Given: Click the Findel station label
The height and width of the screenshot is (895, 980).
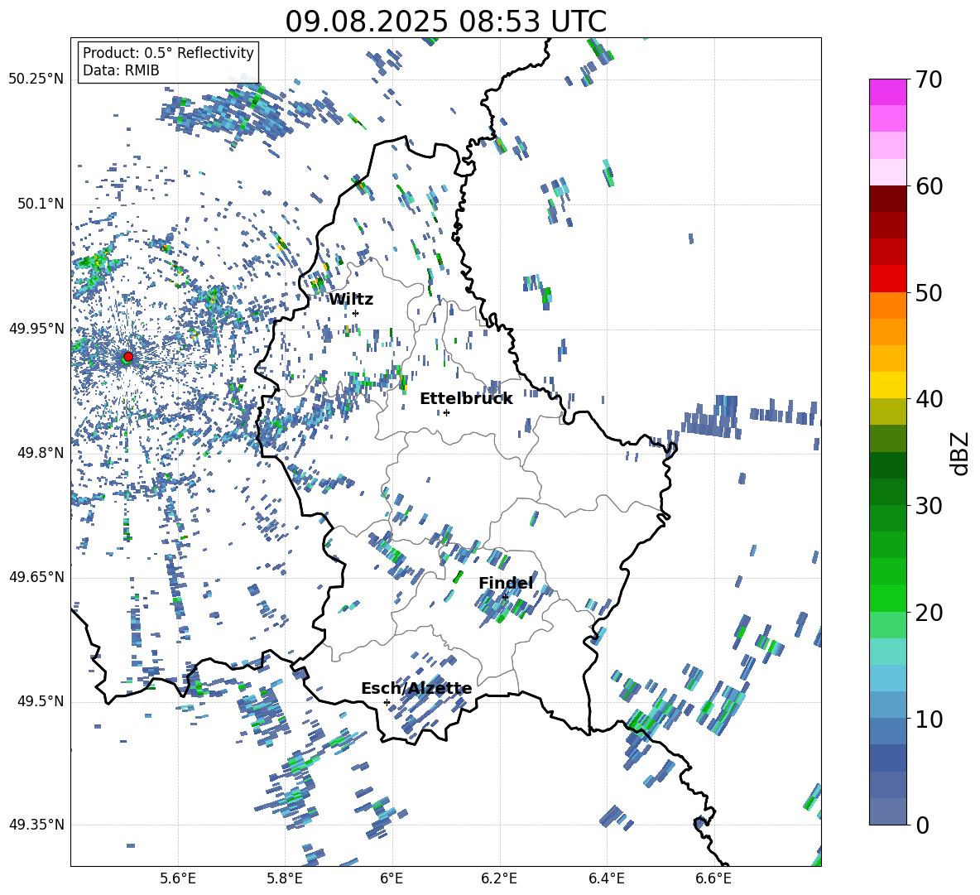Looking at the screenshot, I should [x=506, y=583].
